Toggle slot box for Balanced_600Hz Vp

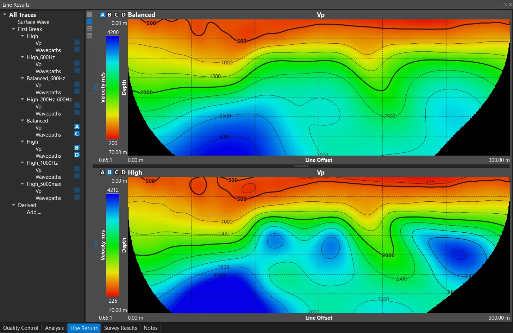point(77,84)
